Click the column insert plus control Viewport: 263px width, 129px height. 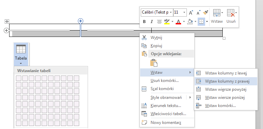81,21
